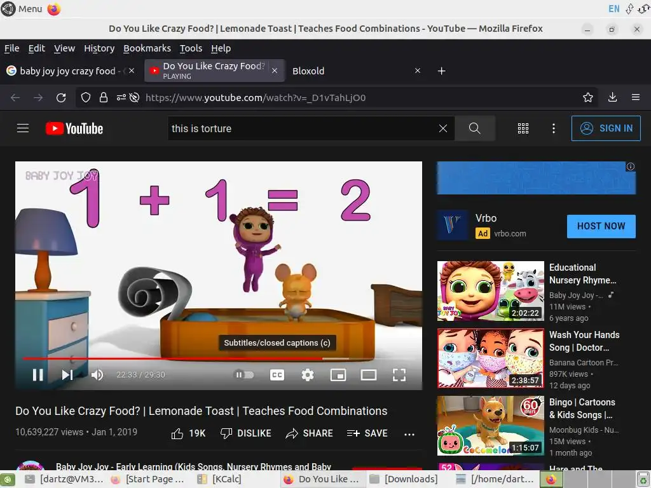Image resolution: width=651 pixels, height=488 pixels.
Task: Skip to next video in player
Action: 67,375
